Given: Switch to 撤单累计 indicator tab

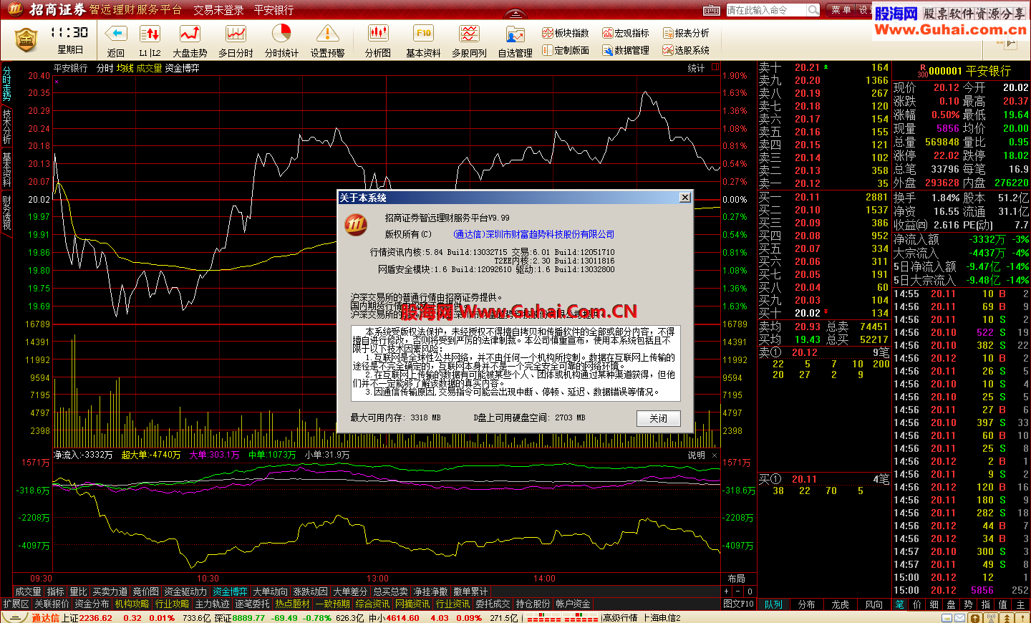Looking at the screenshot, I should [x=470, y=591].
